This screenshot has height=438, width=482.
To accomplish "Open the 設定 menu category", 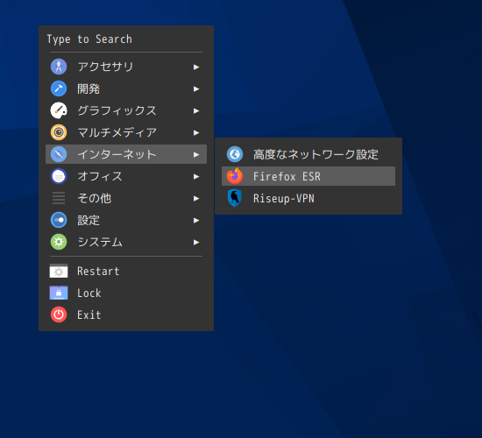I will pyautogui.click(x=126, y=220).
